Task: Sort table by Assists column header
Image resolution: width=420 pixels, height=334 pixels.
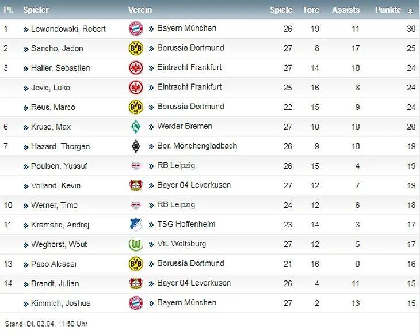Action: [x=345, y=10]
